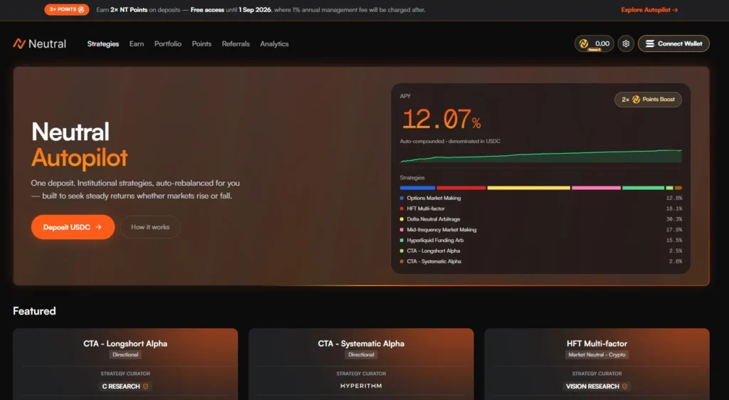Click the coin icon in Points Boost
The width and height of the screenshot is (729, 400).
636,100
